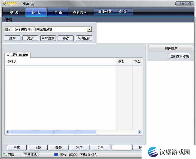Click the filter text box beside 文档
Screen dimensions: 196x159
click(121, 148)
